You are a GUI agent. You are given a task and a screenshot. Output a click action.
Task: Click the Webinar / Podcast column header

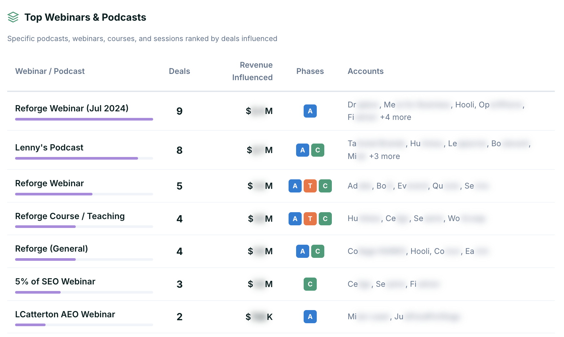50,71
